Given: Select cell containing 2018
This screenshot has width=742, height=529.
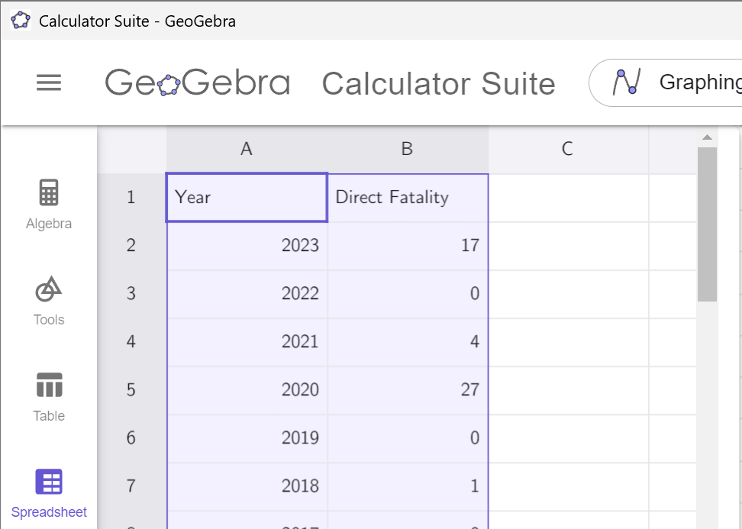Looking at the screenshot, I should click(x=247, y=486).
